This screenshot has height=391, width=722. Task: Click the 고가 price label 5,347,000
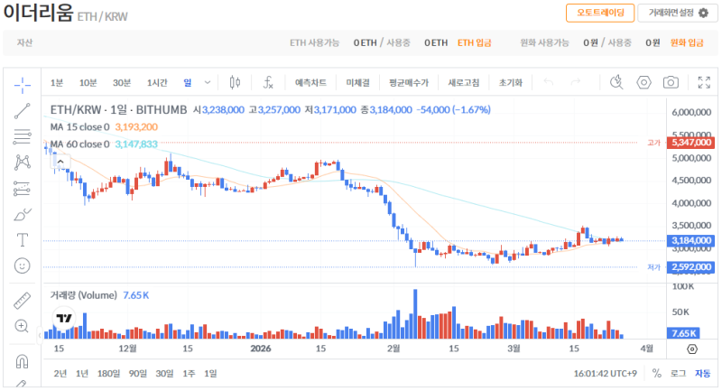click(x=690, y=143)
